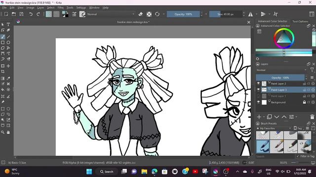Adjust the layer Opacity slider
316x177 pixels.
[x=280, y=78]
